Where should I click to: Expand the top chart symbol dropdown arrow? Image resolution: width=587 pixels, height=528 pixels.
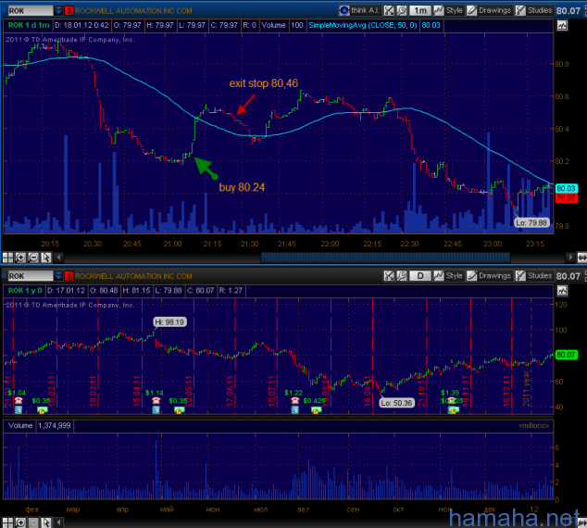pos(58,11)
